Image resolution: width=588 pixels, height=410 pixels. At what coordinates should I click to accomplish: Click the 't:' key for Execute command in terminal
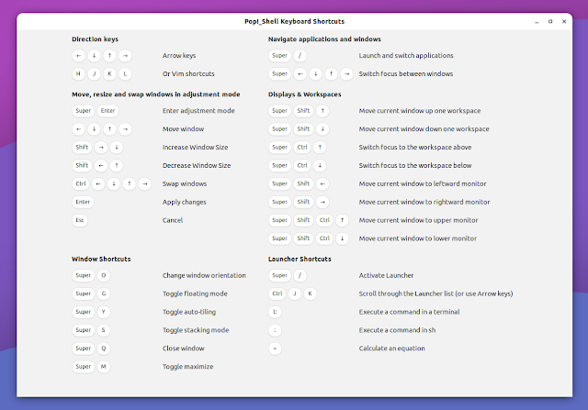(x=276, y=312)
